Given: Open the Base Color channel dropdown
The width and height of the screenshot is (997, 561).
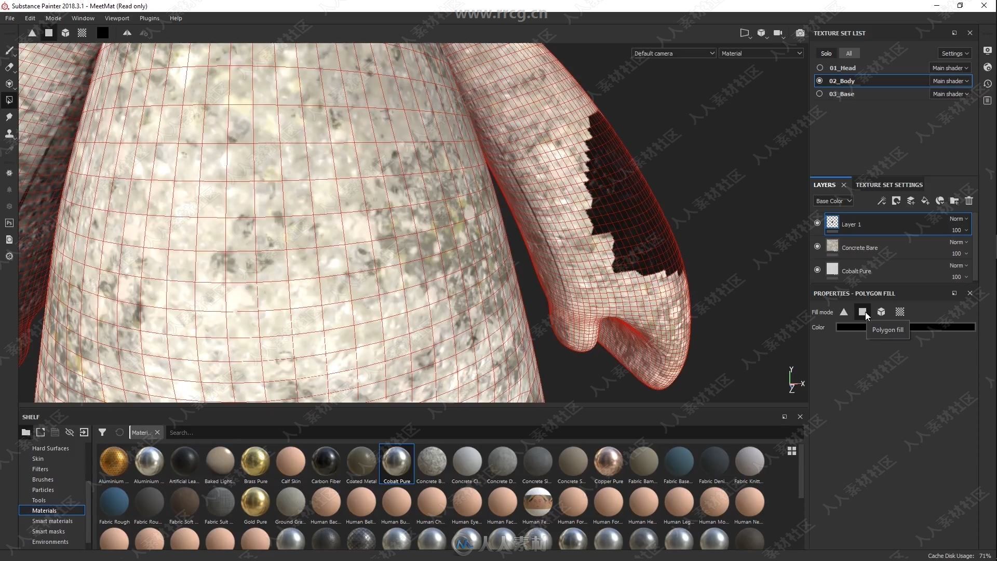Looking at the screenshot, I should click(x=833, y=201).
